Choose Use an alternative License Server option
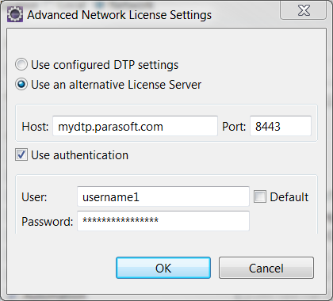 [21, 85]
